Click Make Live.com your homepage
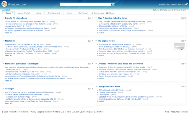 80,112
